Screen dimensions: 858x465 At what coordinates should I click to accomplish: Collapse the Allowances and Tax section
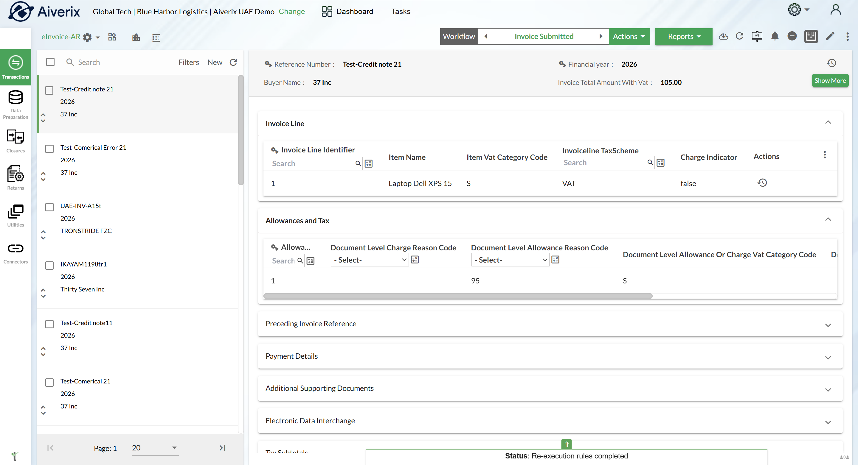828,219
